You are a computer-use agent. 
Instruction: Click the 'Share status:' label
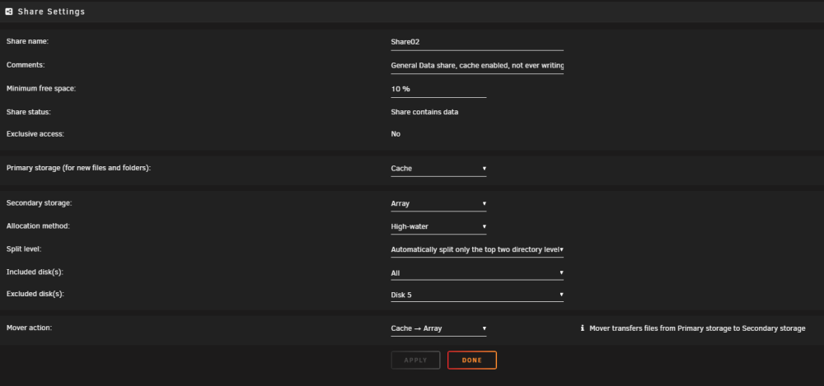28,112
